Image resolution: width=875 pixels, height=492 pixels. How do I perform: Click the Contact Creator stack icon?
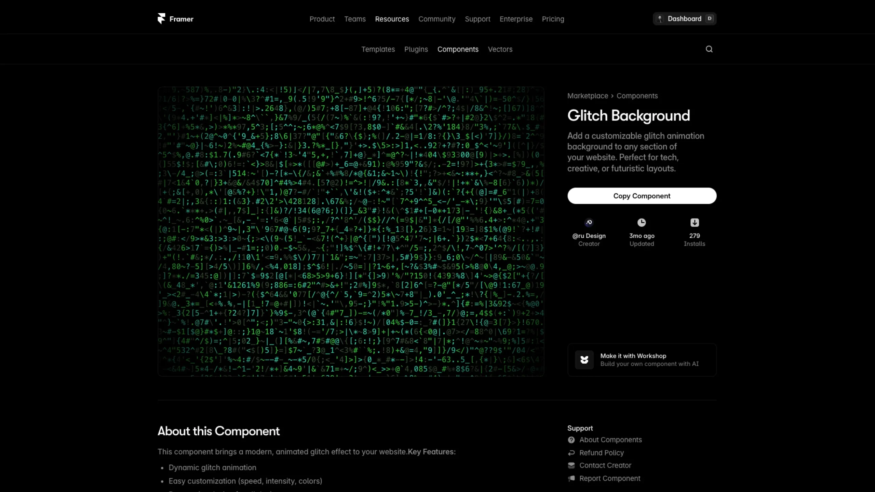point(571,465)
